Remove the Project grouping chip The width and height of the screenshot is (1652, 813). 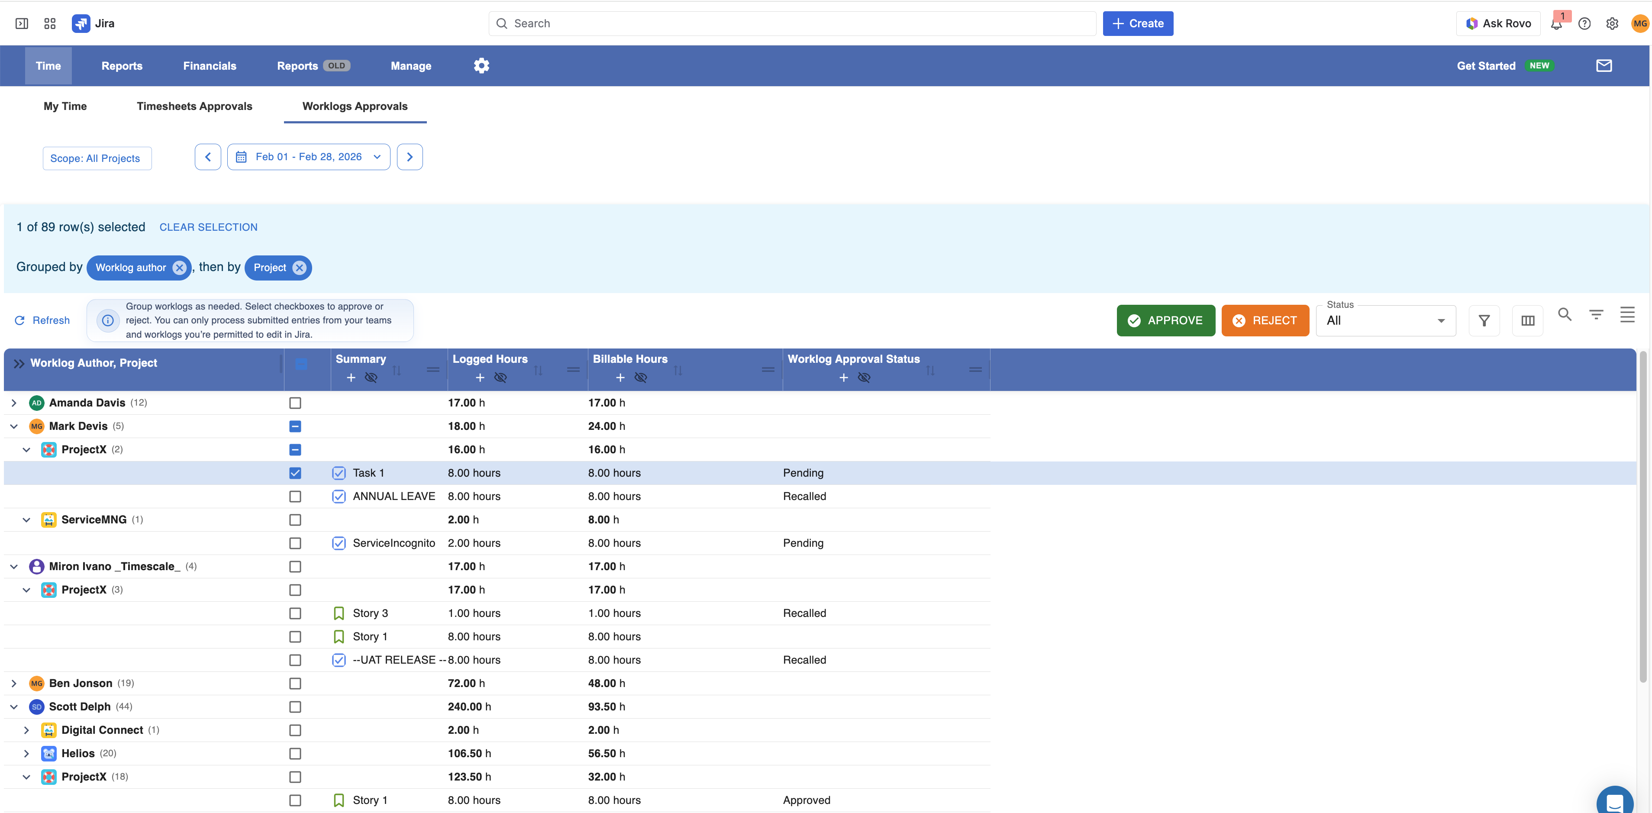click(300, 268)
